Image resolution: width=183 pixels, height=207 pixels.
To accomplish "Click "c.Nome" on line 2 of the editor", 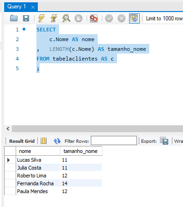I will [x=59, y=39].
